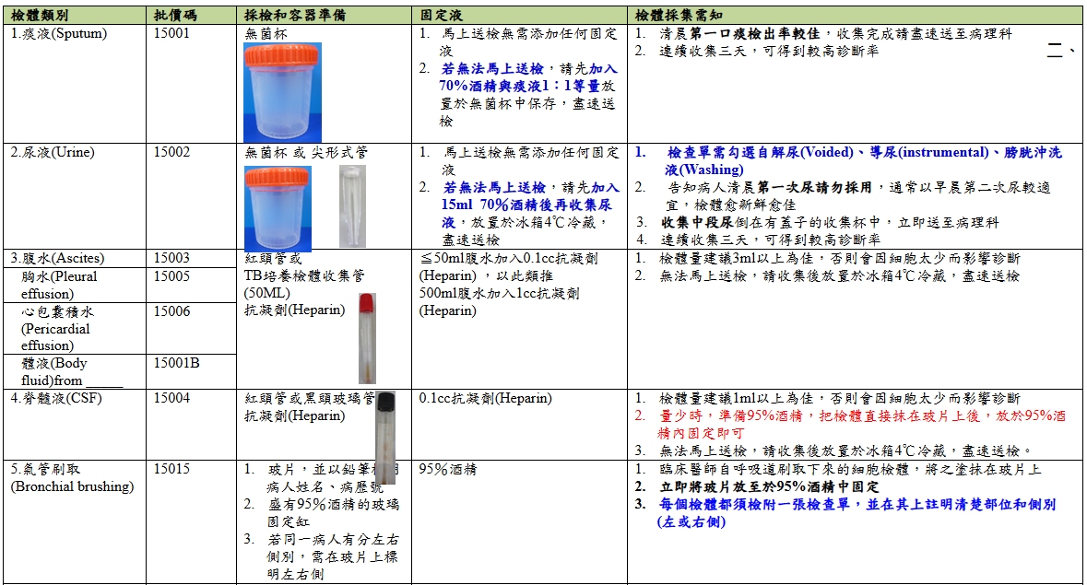1087x585 pixels.
Task: Click price code 15015 cell
Action: tap(171, 469)
